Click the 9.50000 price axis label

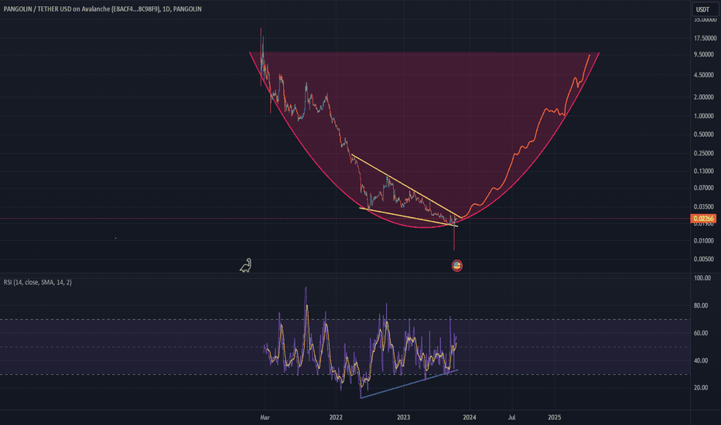coord(703,54)
